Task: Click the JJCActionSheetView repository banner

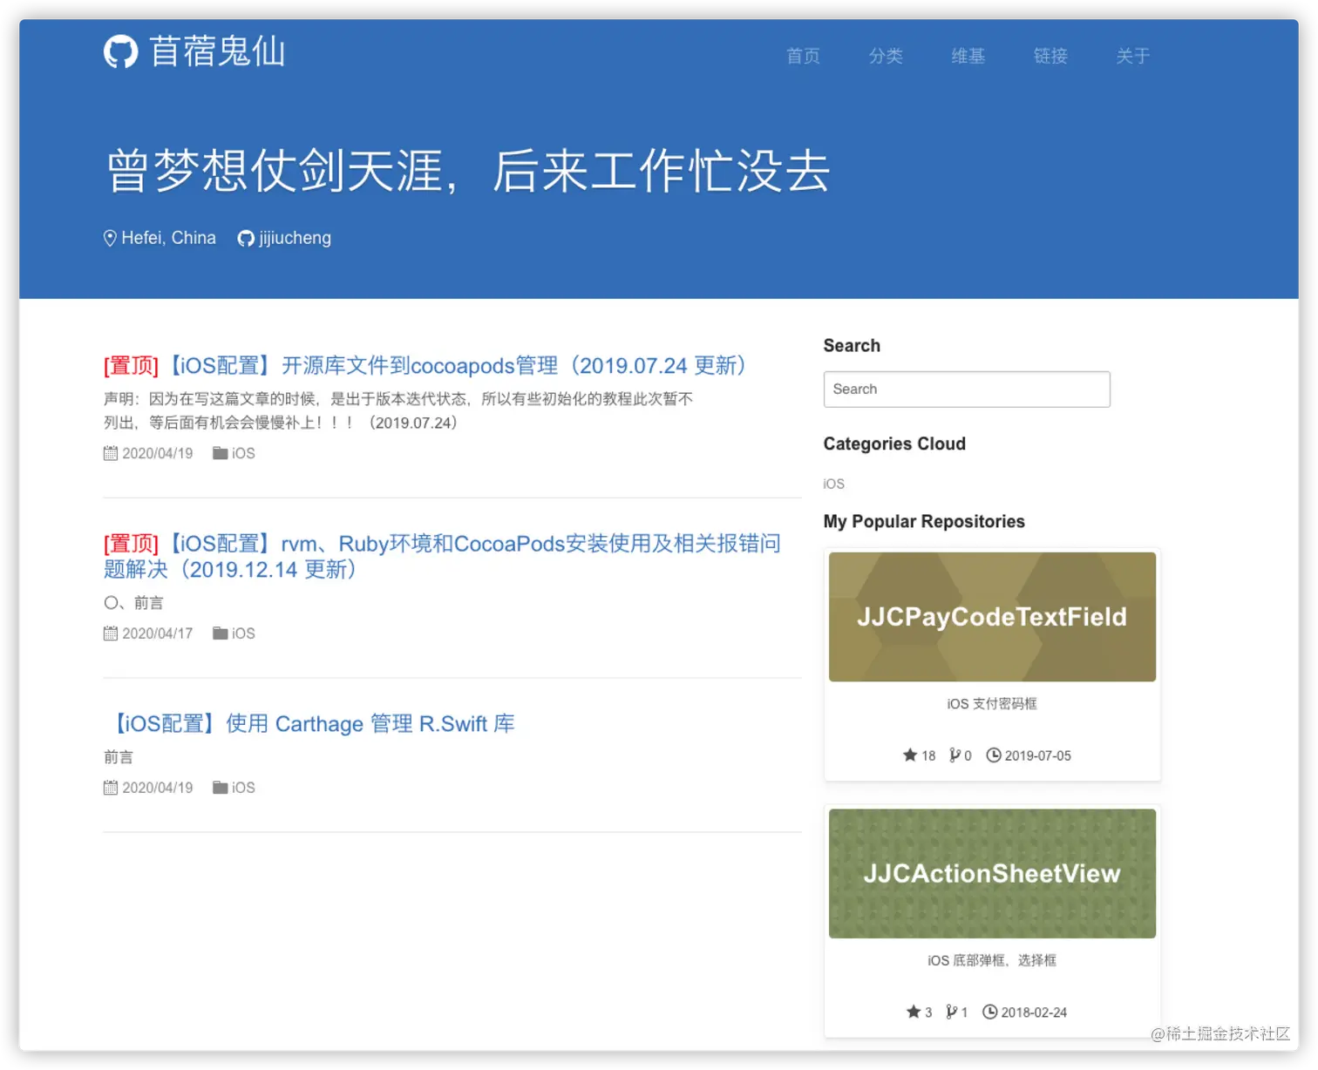Action: (992, 873)
